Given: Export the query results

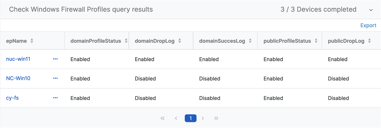Looking at the screenshot, I should [x=368, y=25].
